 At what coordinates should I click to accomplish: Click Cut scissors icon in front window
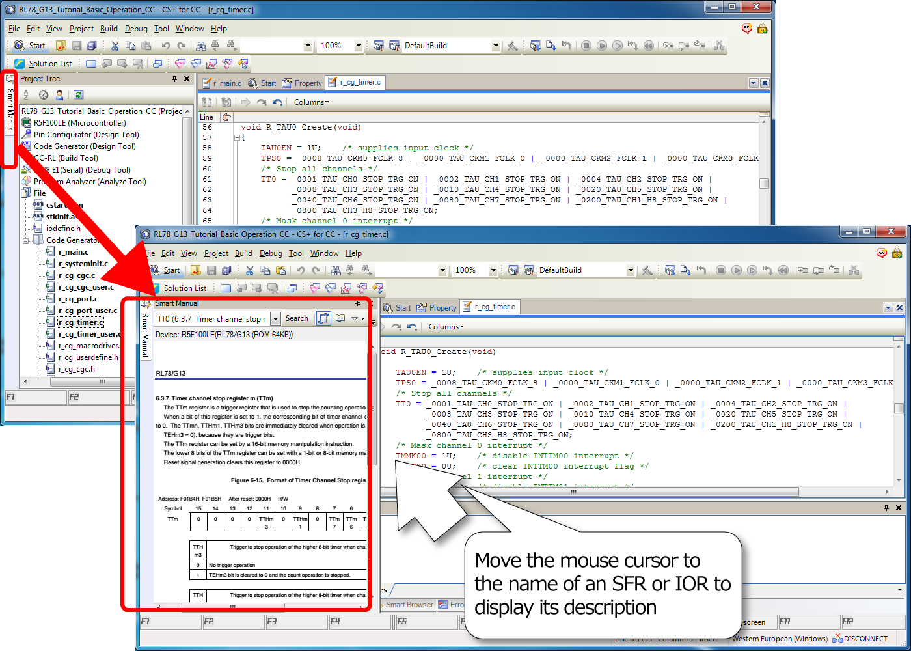click(x=250, y=270)
